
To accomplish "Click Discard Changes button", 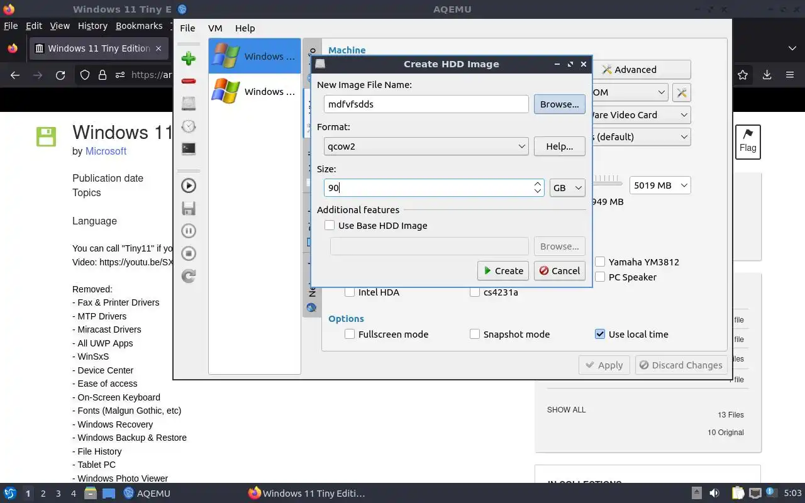I will (681, 365).
